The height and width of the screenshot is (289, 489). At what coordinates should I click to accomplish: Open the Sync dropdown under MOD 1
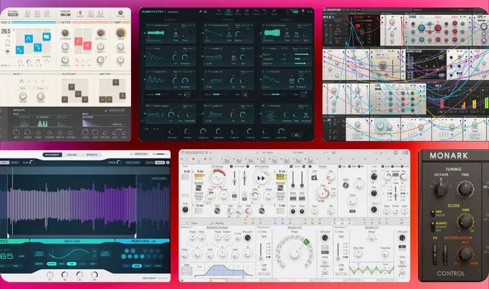coord(23,88)
